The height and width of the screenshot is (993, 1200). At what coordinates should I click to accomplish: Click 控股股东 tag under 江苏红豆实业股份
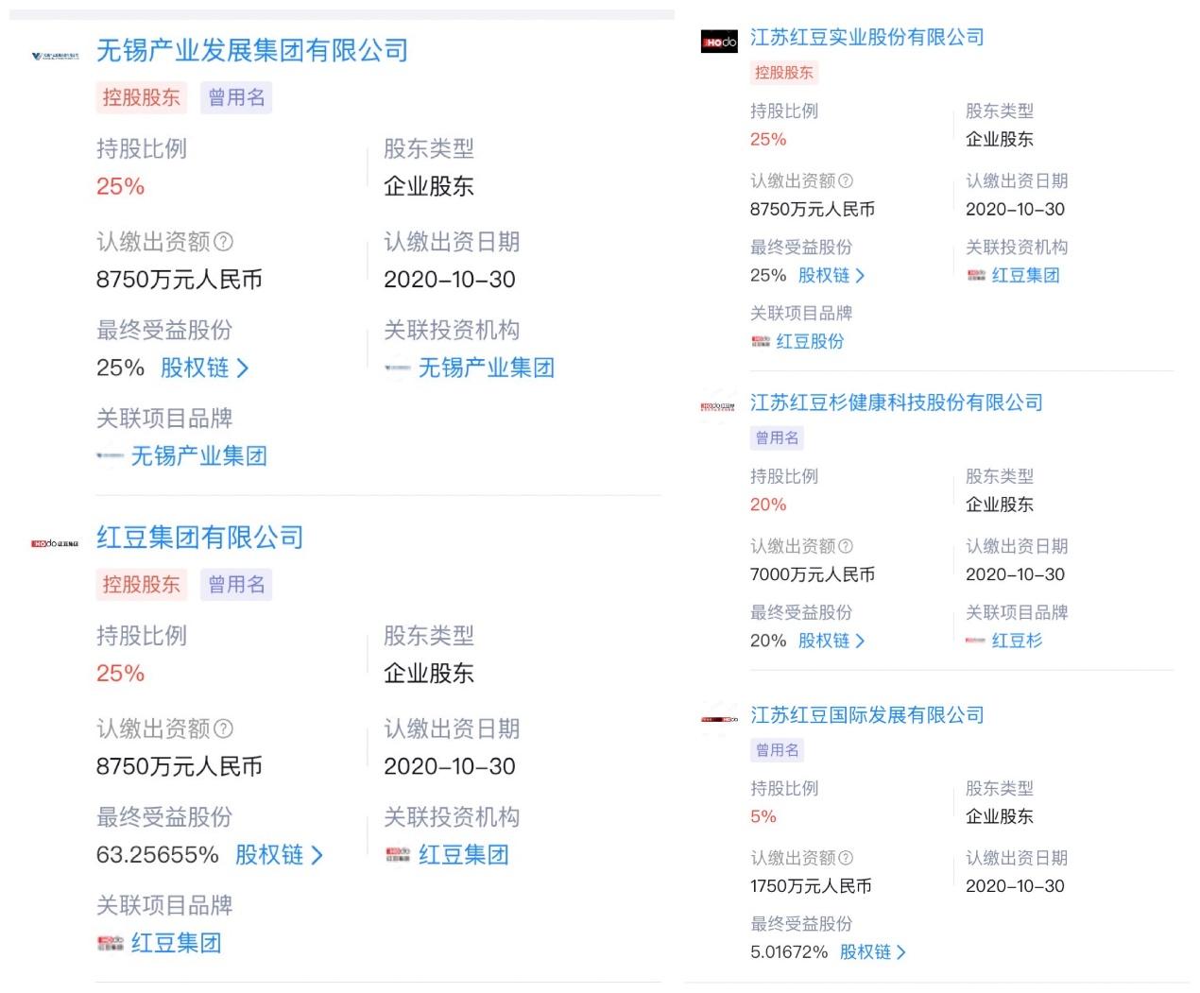pyautogui.click(x=784, y=73)
